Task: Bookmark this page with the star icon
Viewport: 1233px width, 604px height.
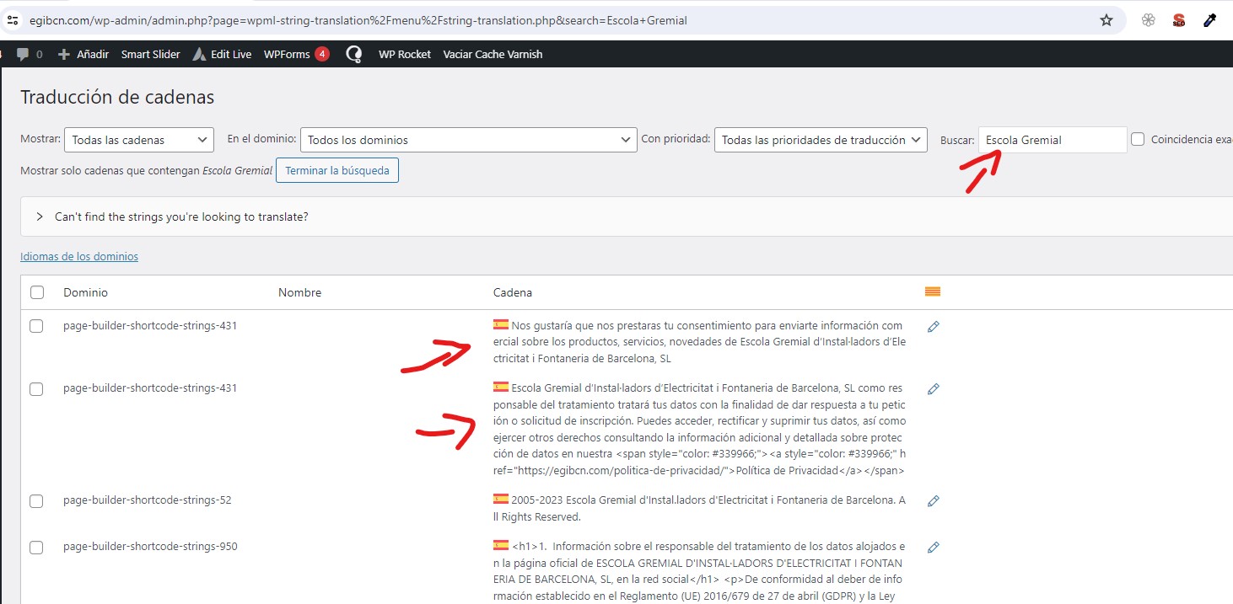Action: [x=1106, y=20]
